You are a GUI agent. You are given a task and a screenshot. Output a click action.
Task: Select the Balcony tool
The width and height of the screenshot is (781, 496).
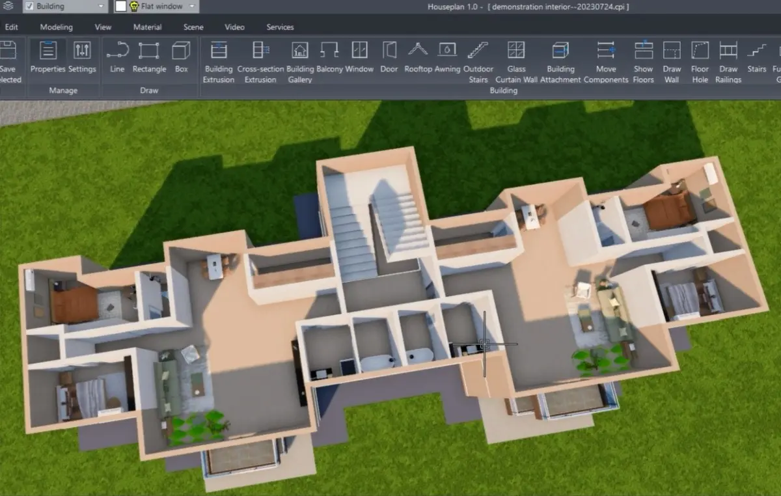coord(330,57)
